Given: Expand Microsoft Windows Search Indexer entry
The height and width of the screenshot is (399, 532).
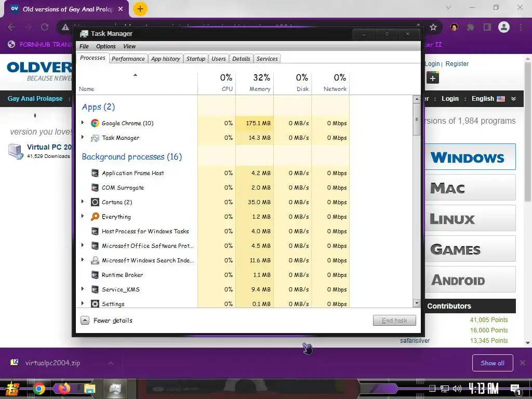Looking at the screenshot, I should pyautogui.click(x=83, y=260).
